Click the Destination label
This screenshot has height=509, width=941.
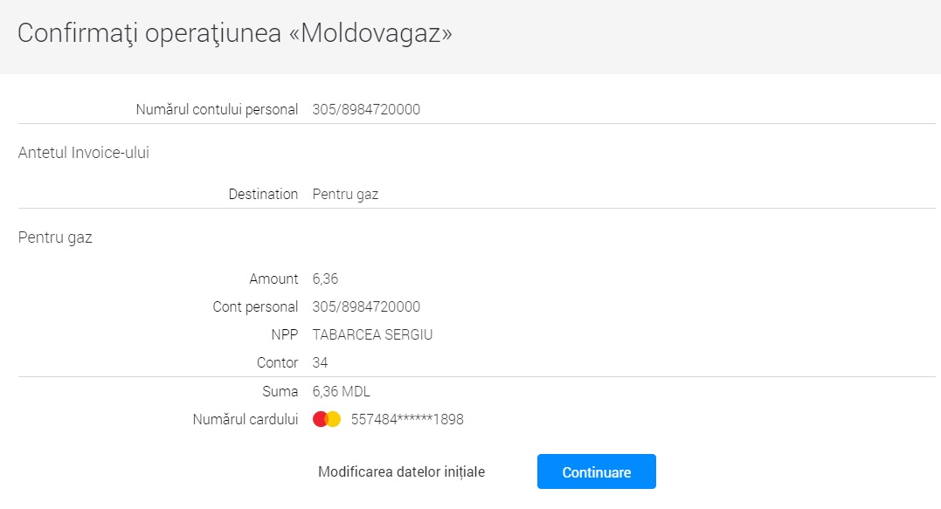263,195
